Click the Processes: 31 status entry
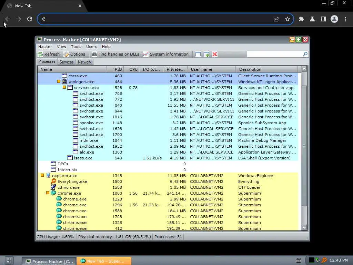 coord(168,237)
